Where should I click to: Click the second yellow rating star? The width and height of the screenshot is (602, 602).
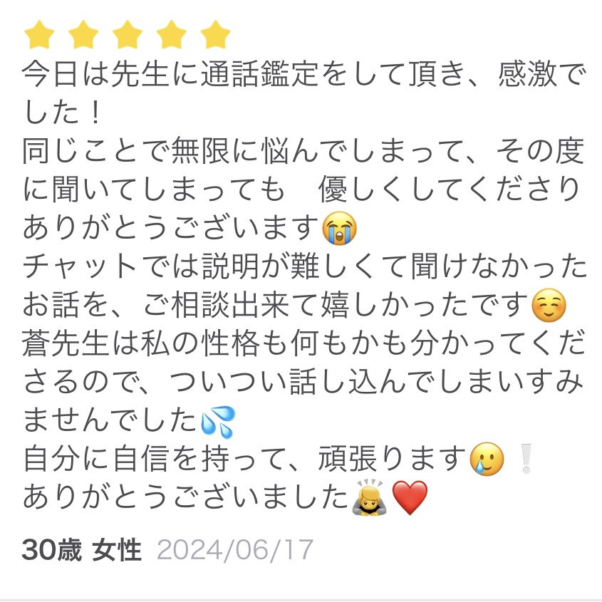pos(83,35)
